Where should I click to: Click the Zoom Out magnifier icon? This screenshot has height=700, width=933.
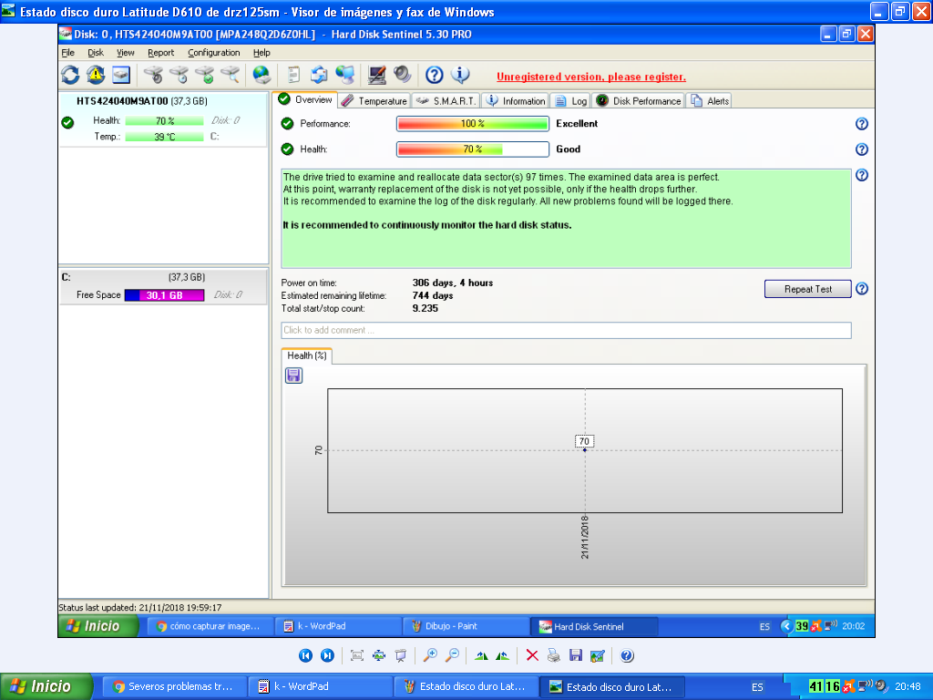452,655
